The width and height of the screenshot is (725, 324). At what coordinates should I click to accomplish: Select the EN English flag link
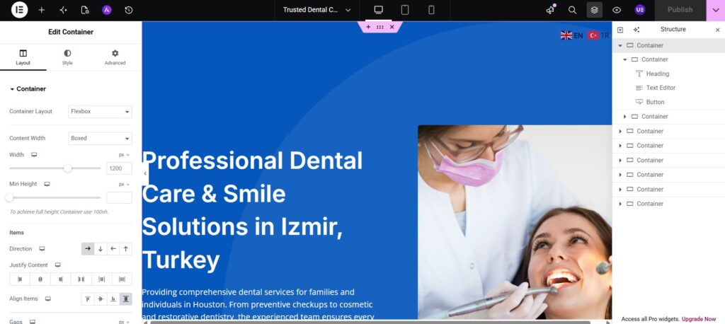coord(572,35)
